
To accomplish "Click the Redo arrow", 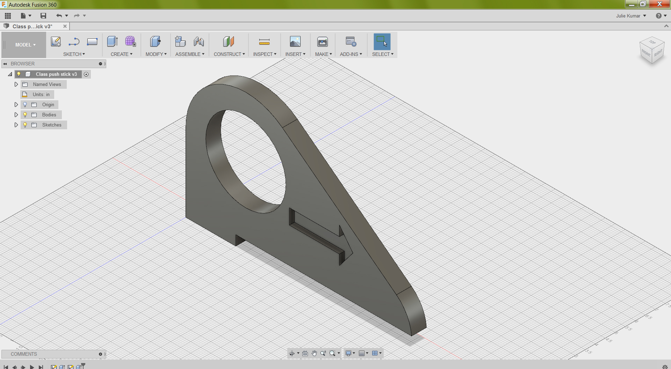I will tap(77, 16).
